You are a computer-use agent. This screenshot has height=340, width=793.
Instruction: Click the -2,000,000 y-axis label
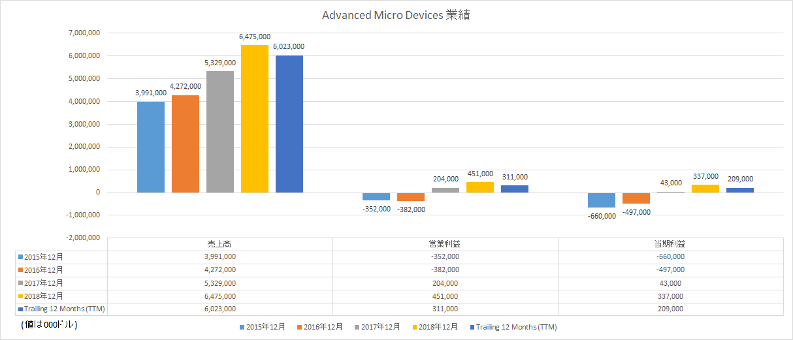(82, 238)
